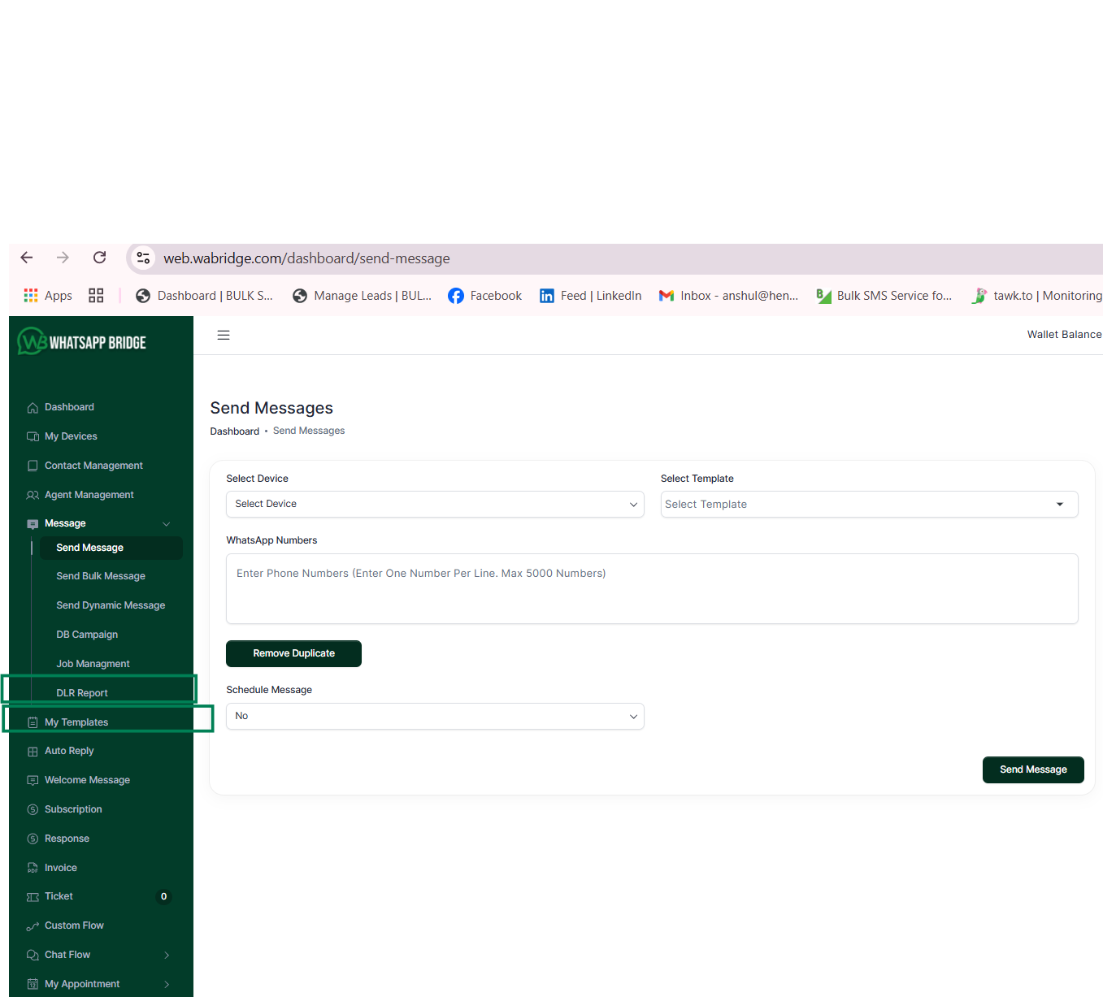
Task: Open Feed | LinkedIn bookmark
Action: coord(591,296)
